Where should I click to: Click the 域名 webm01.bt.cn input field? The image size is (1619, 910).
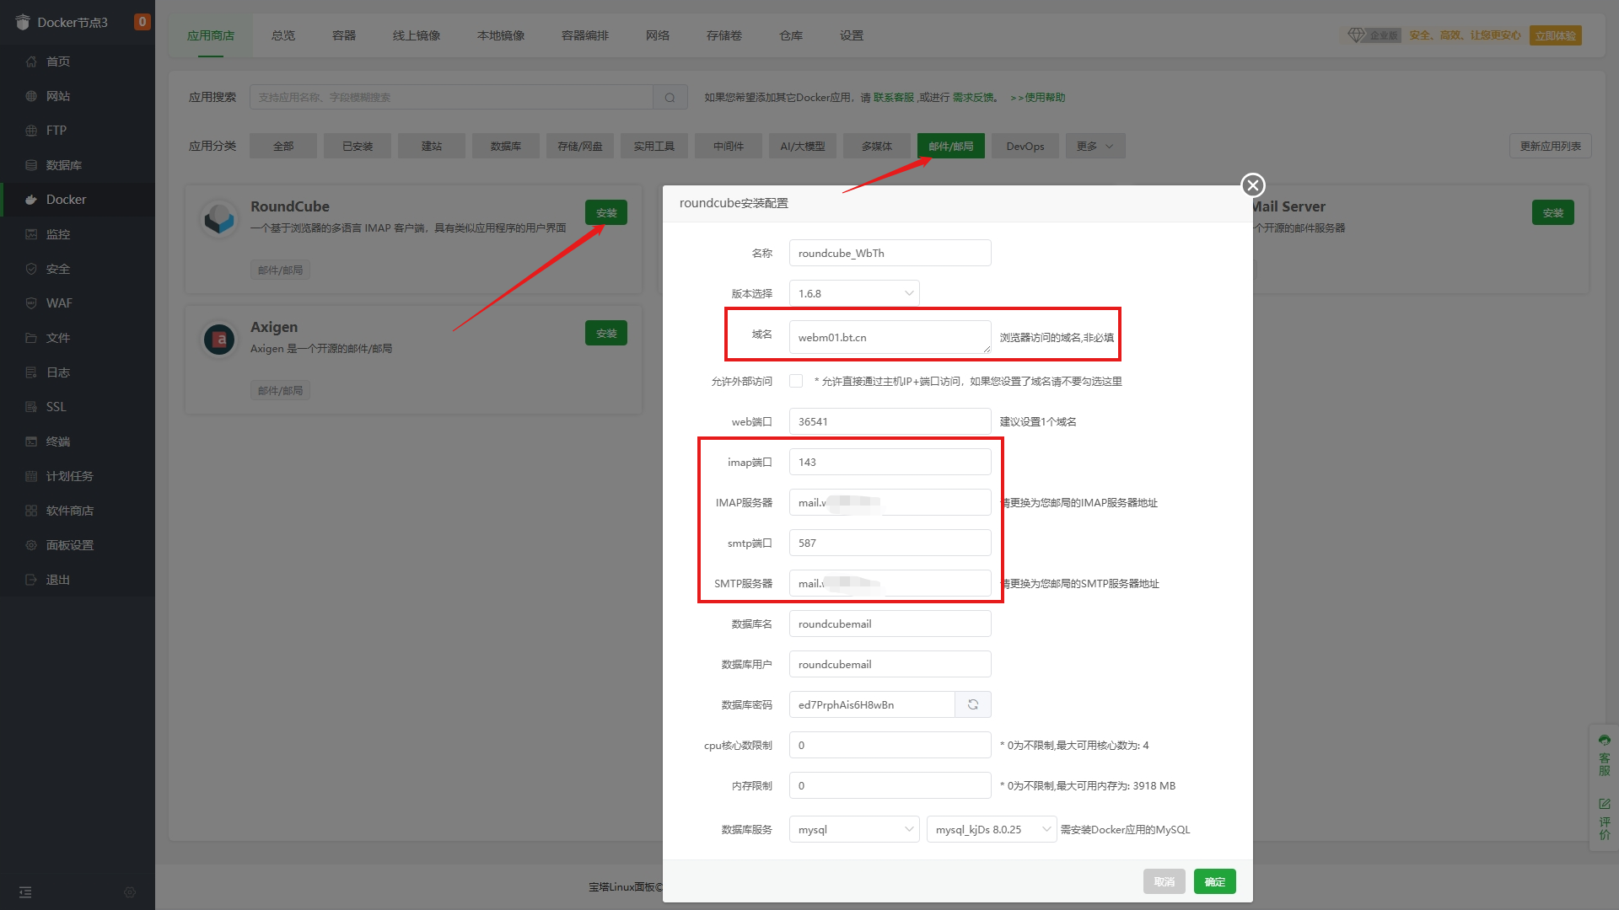pos(890,337)
